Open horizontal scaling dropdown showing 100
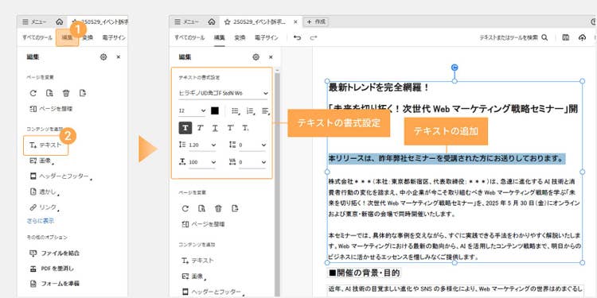This screenshot has width=597, height=298. (197, 162)
